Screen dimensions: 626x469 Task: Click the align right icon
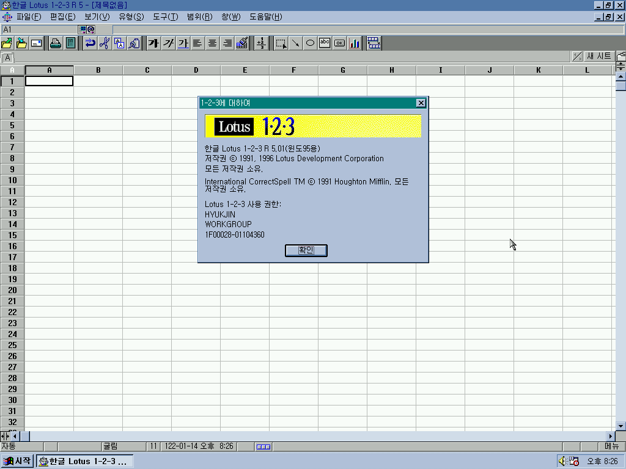[x=227, y=43]
